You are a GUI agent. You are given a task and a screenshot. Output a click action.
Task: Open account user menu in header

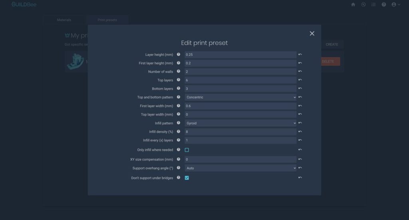point(395,4)
